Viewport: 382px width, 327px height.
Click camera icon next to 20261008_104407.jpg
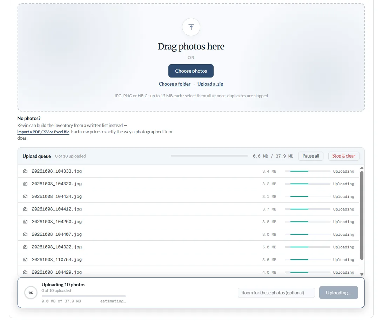(25, 234)
